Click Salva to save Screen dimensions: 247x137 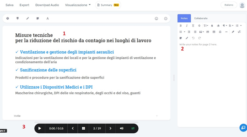click(10, 5)
